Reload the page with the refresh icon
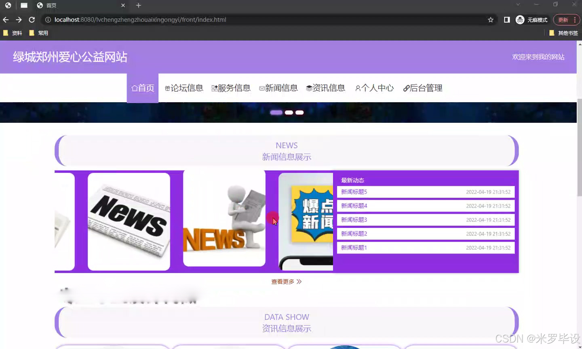 click(32, 19)
